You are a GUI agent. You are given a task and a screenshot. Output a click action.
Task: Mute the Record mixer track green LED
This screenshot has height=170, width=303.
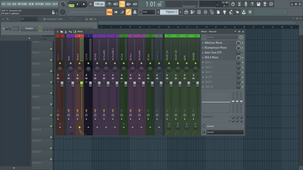[x=79, y=63]
